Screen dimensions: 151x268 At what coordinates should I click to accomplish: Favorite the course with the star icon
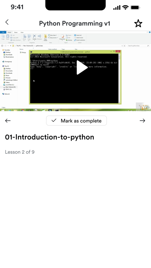tap(138, 23)
